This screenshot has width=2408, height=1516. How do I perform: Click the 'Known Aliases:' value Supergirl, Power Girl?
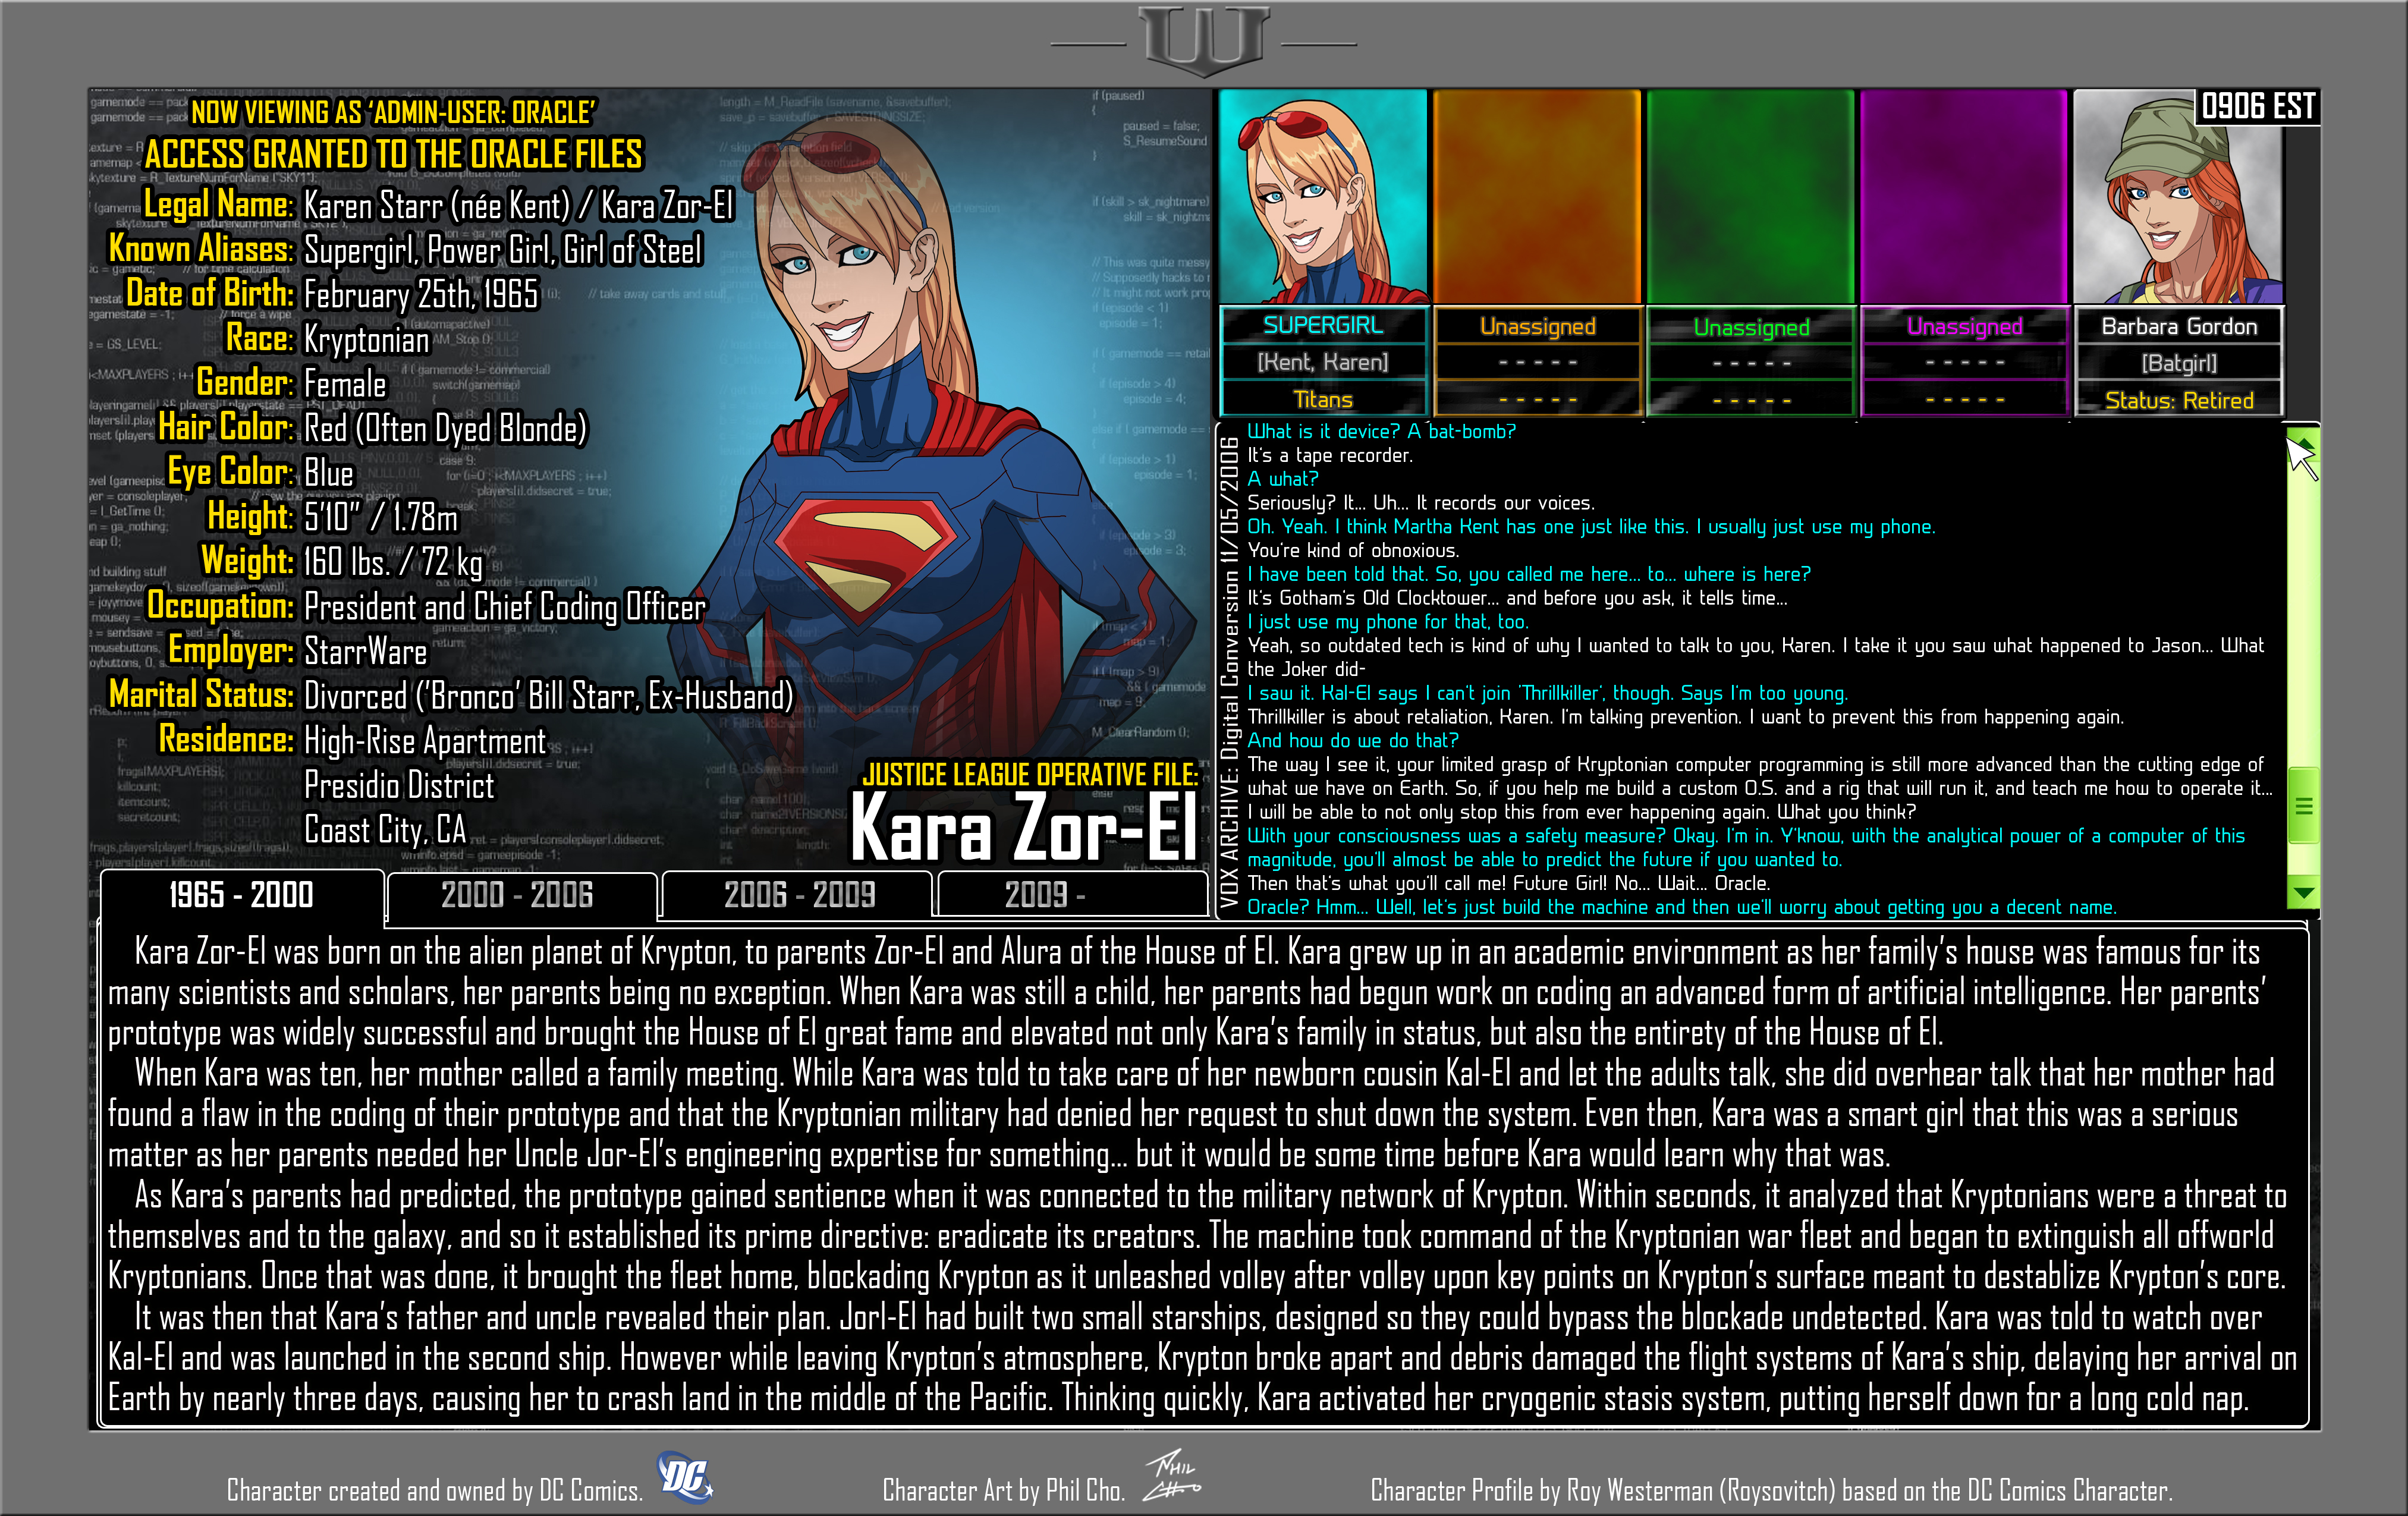click(x=503, y=249)
